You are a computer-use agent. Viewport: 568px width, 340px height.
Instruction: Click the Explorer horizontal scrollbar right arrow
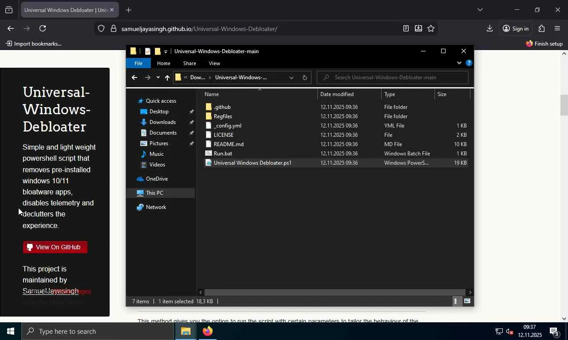point(470,292)
